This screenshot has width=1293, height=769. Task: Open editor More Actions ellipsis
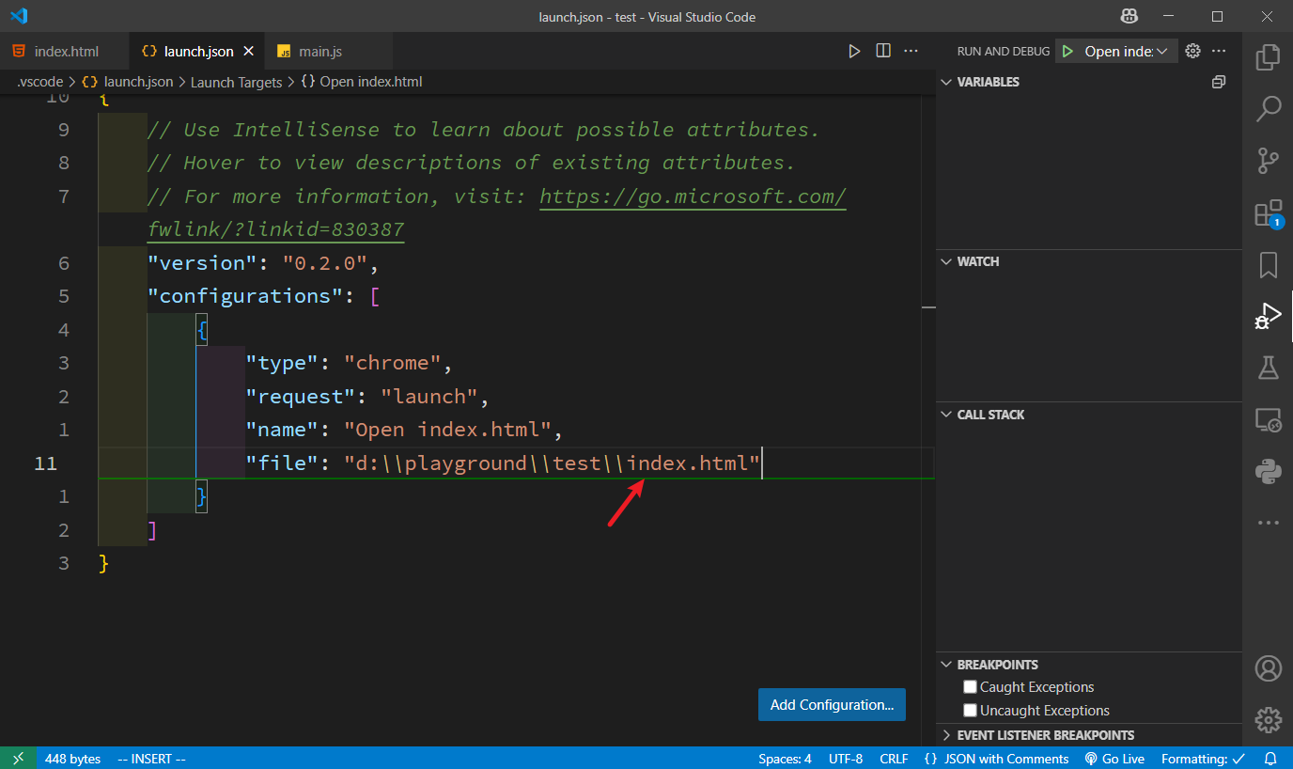click(x=911, y=51)
